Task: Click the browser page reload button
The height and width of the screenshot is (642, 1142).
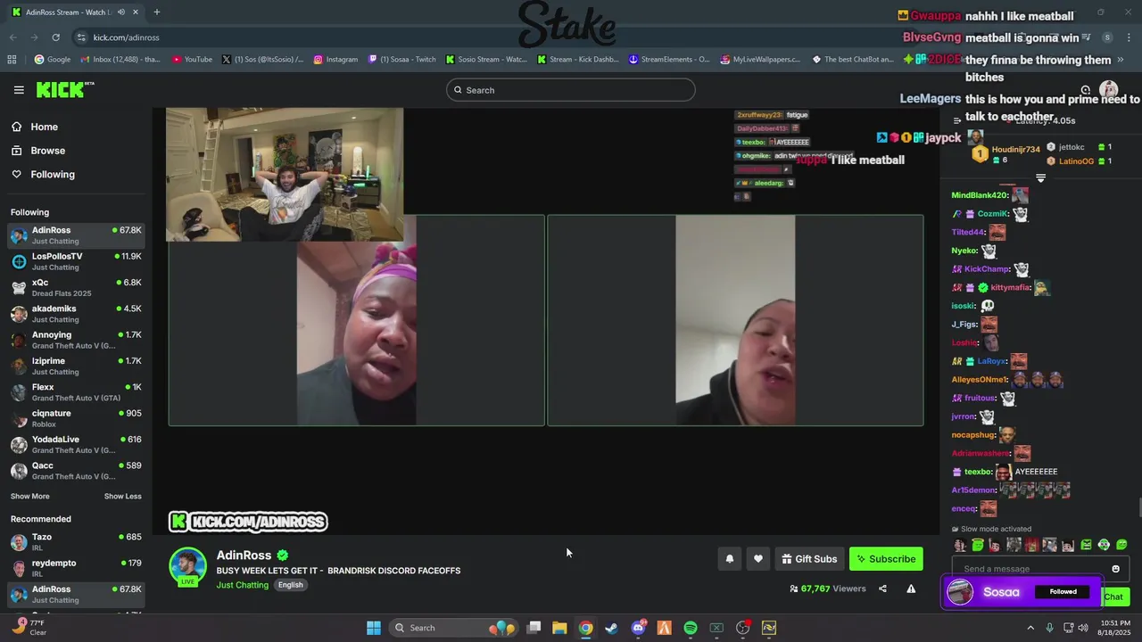Action: tap(55, 37)
